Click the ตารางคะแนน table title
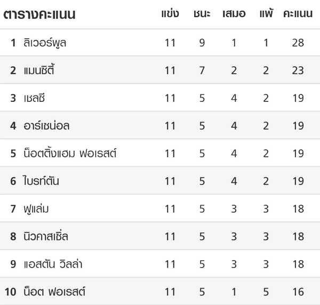Viewport: 320px width, 305px height. [x=39, y=14]
